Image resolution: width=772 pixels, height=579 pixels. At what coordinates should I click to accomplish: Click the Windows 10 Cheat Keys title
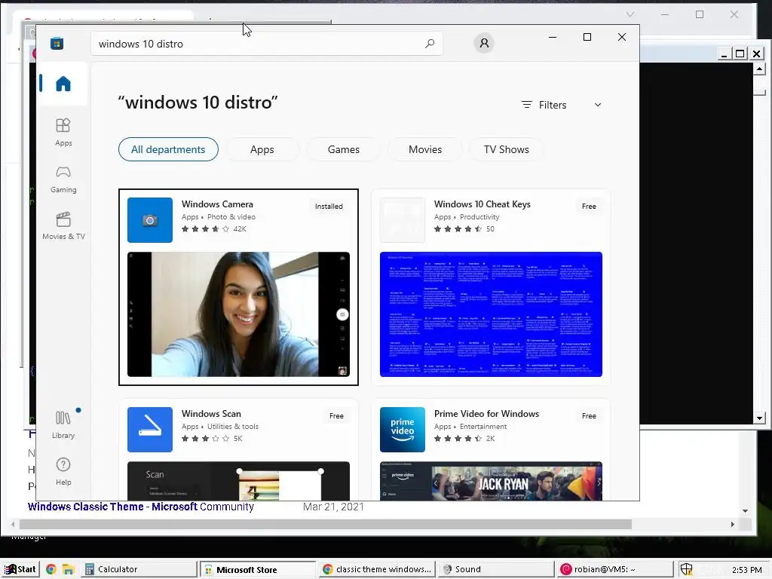[482, 204]
